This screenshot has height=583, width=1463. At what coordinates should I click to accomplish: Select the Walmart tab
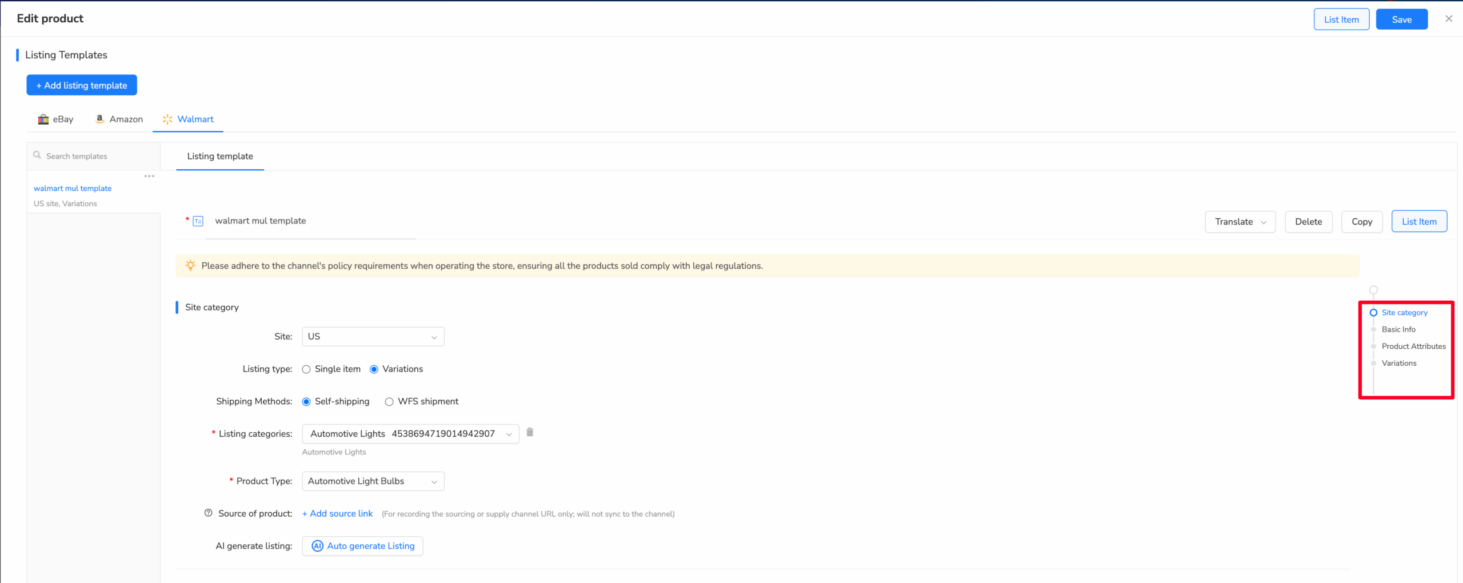188,119
